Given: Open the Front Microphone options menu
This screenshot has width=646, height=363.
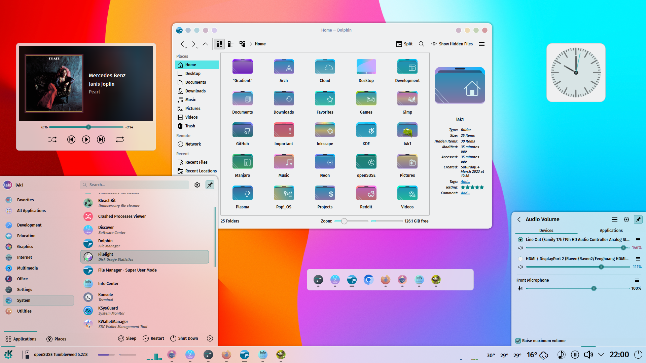Looking at the screenshot, I should (x=637, y=280).
